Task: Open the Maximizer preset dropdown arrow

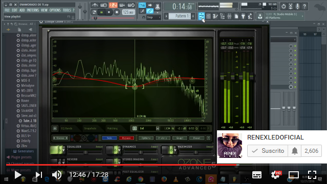Action: coord(175,150)
